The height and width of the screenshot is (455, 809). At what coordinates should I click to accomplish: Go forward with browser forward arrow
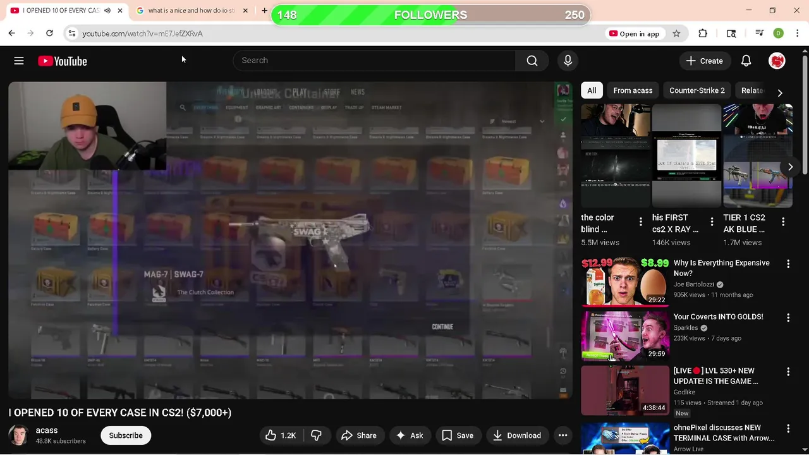point(30,33)
